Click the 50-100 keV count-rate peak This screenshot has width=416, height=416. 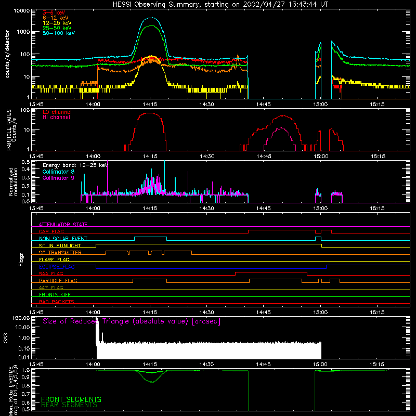click(x=151, y=18)
